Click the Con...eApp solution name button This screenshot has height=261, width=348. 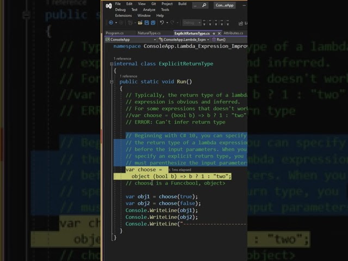click(x=225, y=5)
